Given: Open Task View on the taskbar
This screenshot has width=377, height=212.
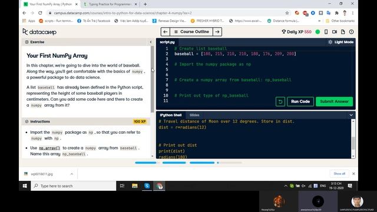Looking at the screenshot, I should (122, 186).
